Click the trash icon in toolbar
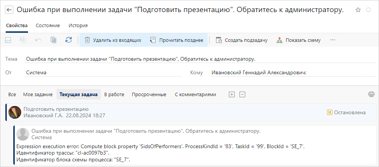Screen dimensions: 379x167 click(x=87, y=40)
